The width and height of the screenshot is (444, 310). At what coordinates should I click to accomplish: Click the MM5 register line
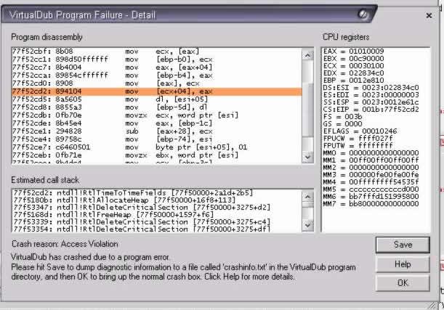tap(371, 189)
